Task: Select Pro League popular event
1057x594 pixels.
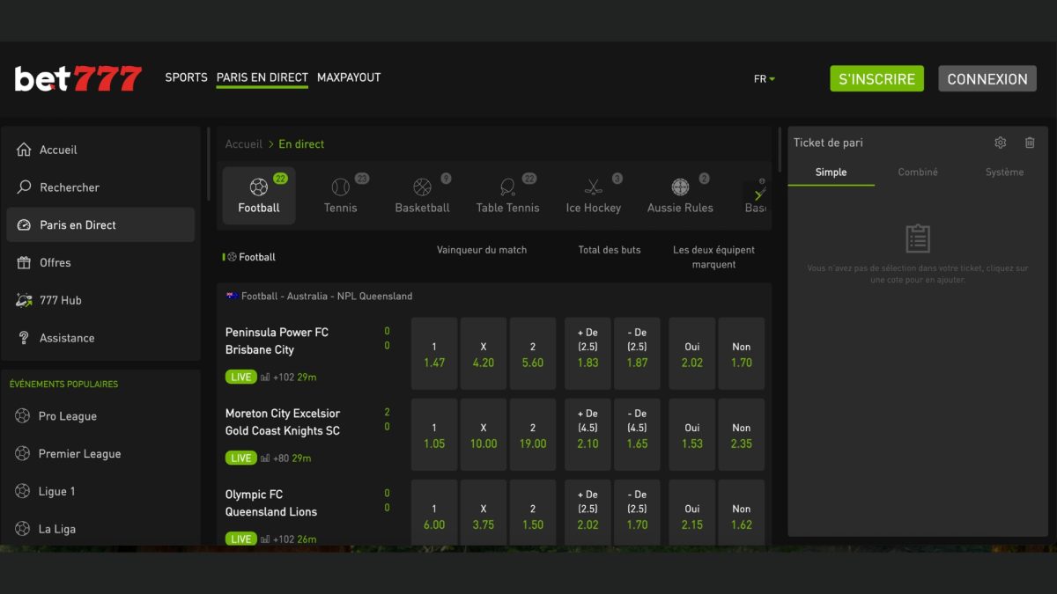Action: coord(100,416)
